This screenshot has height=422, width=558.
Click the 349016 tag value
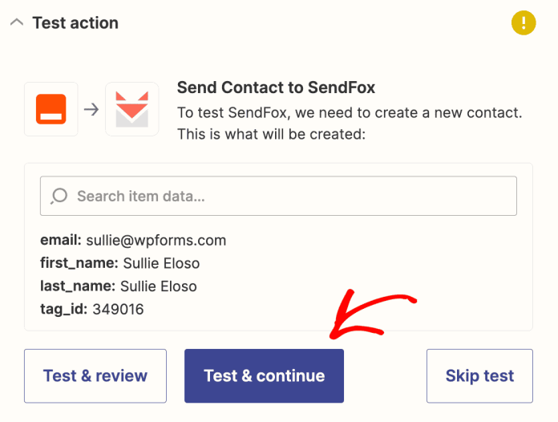coord(118,309)
